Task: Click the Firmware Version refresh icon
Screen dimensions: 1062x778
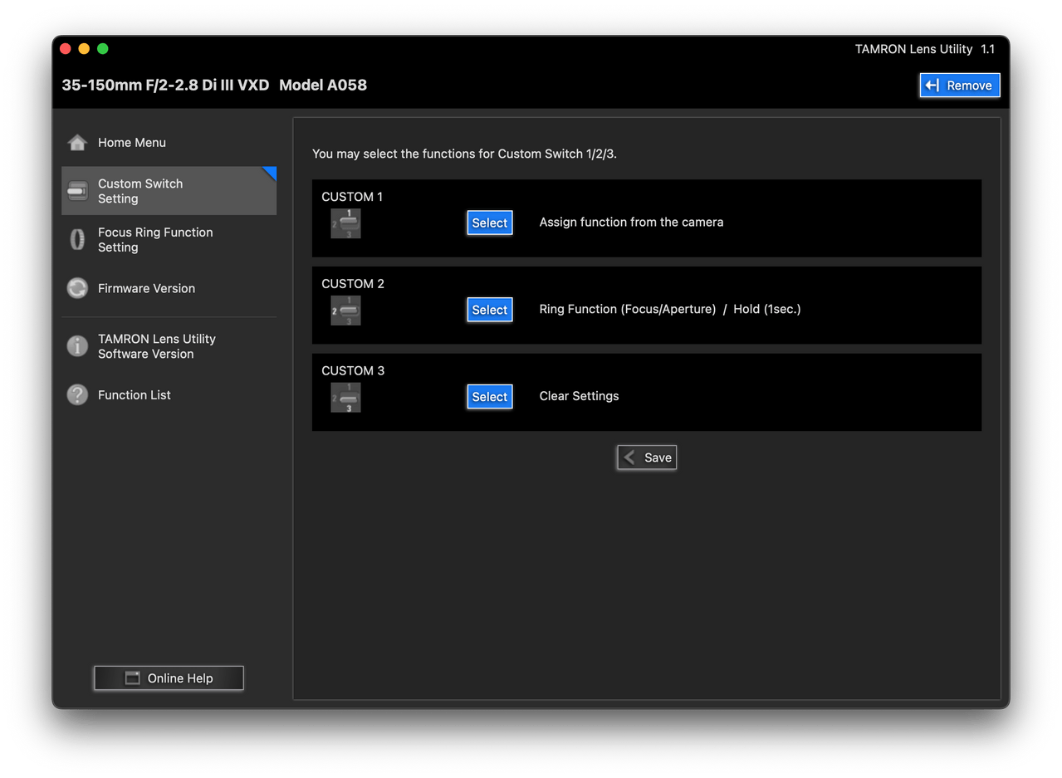Action: [77, 288]
